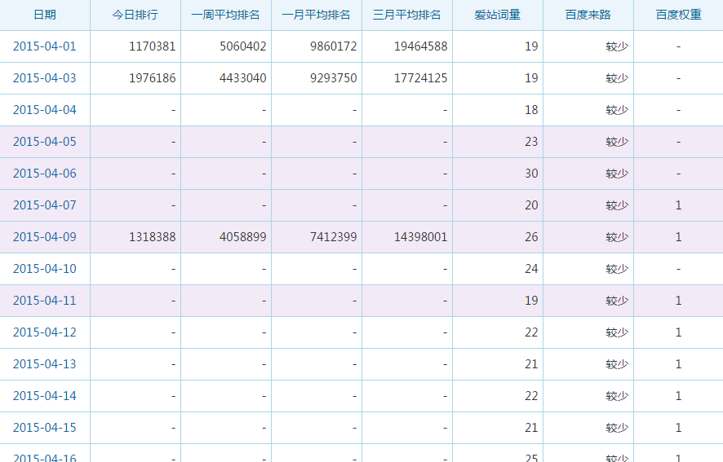723x462 pixels.
Task: Click word count 19 in 2015-04-11 row
Action: (x=531, y=301)
